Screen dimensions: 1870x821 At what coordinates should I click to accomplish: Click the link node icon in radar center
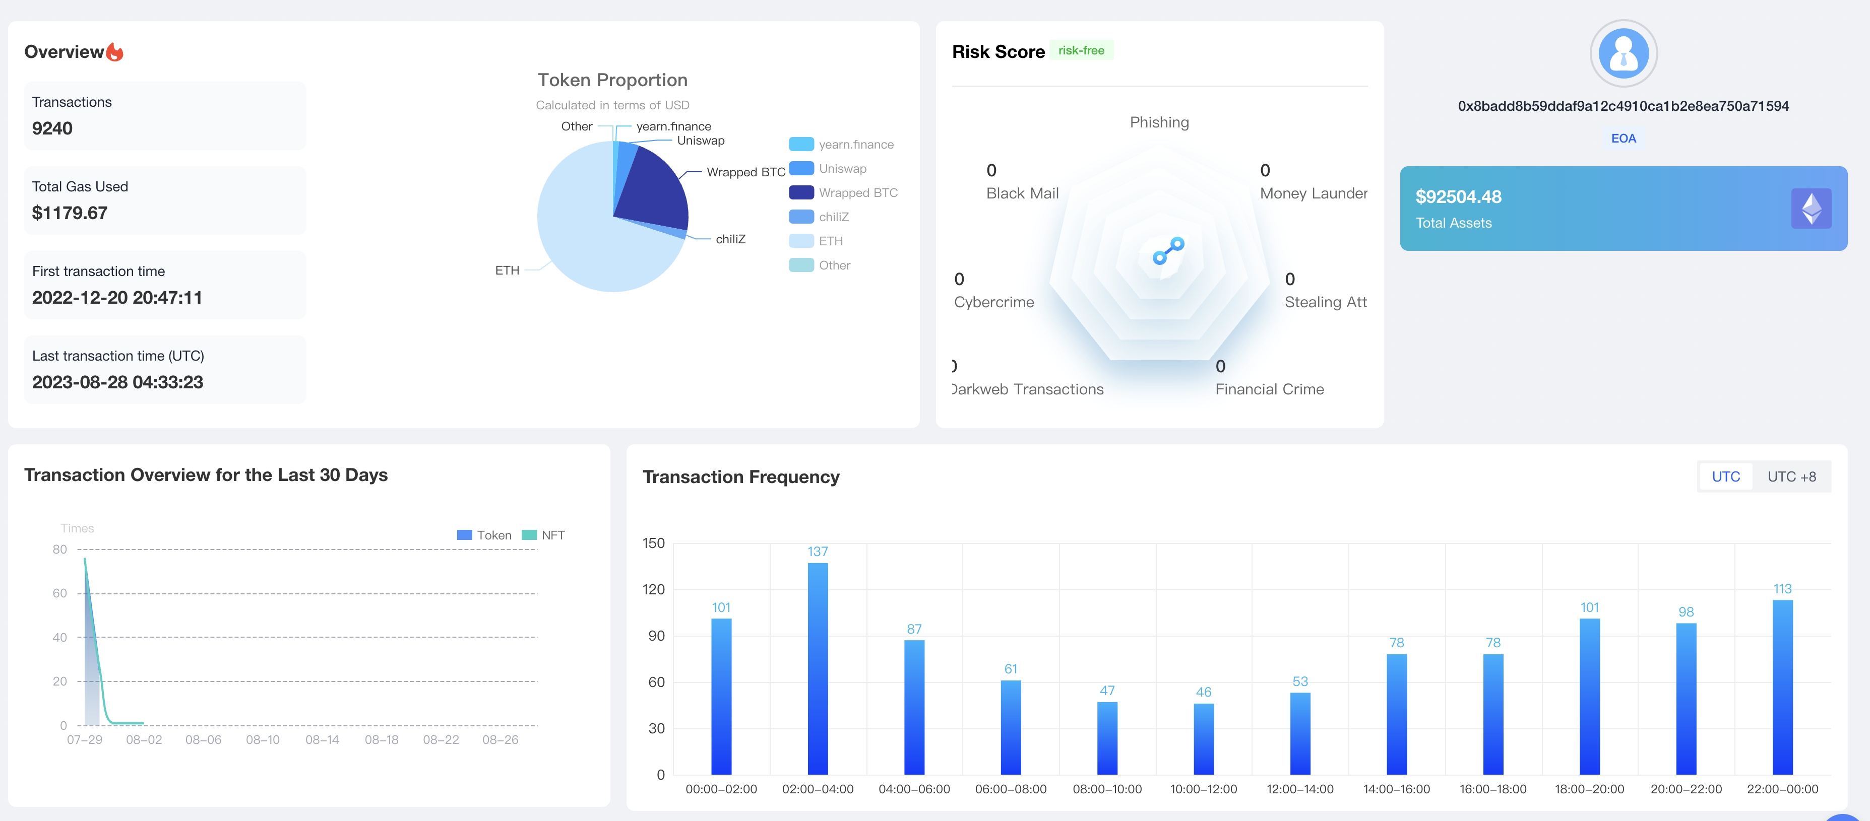(1169, 251)
